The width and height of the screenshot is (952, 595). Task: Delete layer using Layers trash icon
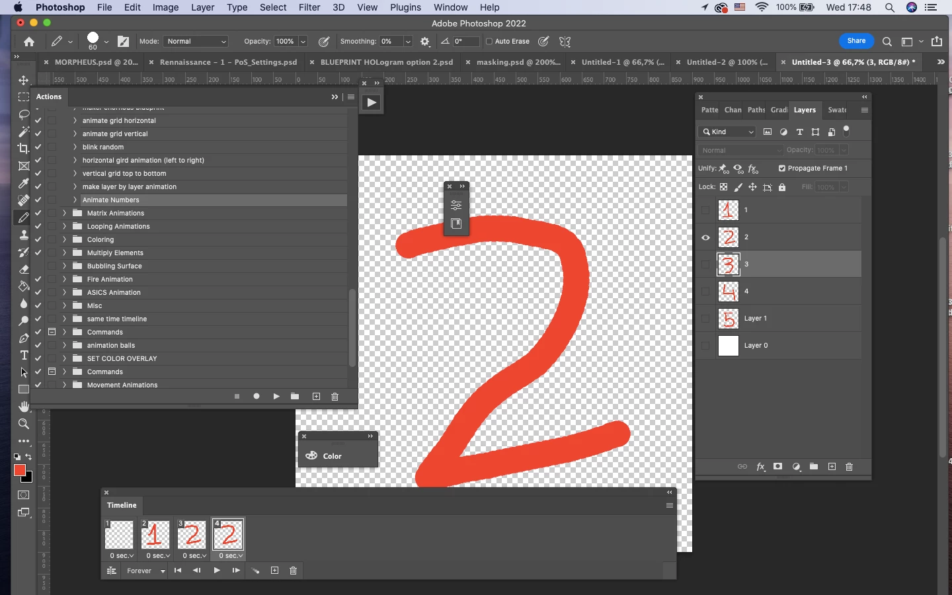(850, 467)
